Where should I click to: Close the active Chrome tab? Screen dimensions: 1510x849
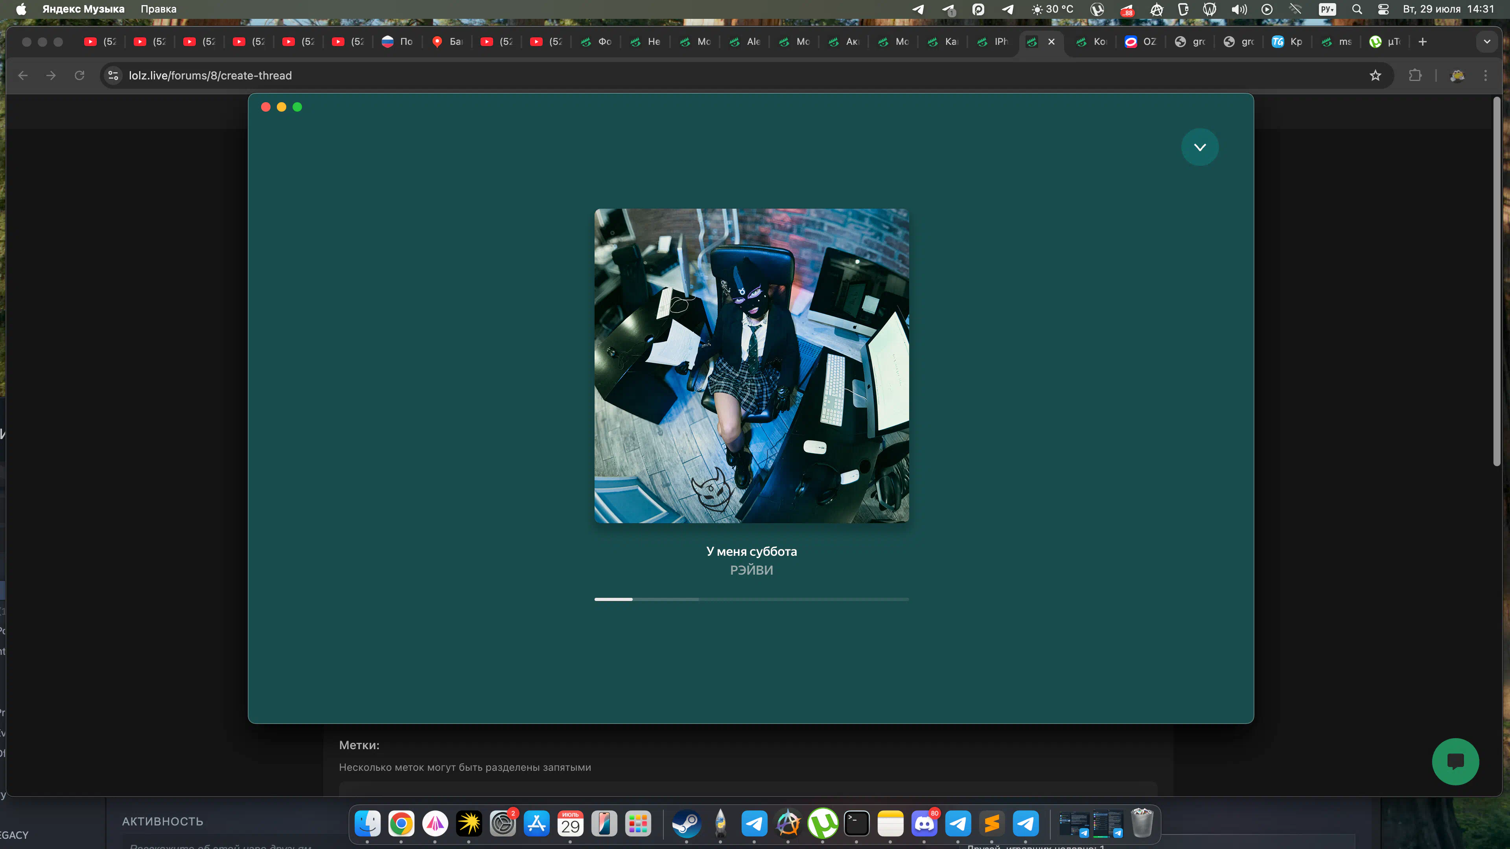(x=1051, y=42)
